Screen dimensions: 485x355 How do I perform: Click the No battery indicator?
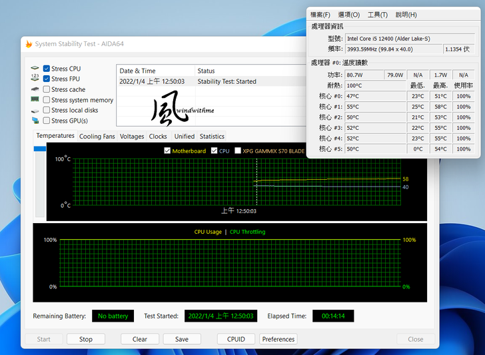point(113,316)
